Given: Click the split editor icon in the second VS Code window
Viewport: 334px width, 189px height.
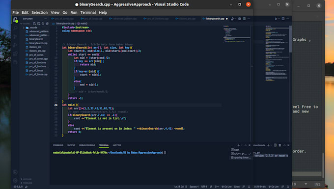Looking at the screenshot, I should click(283, 19).
